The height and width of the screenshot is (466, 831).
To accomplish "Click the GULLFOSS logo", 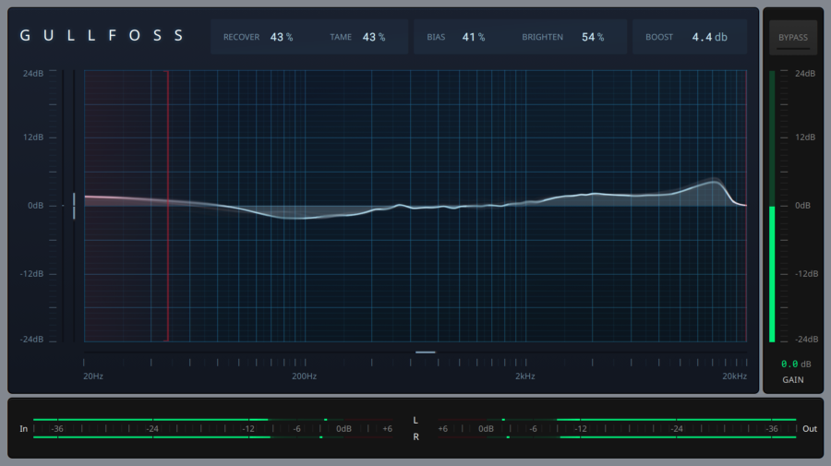I will coord(102,35).
